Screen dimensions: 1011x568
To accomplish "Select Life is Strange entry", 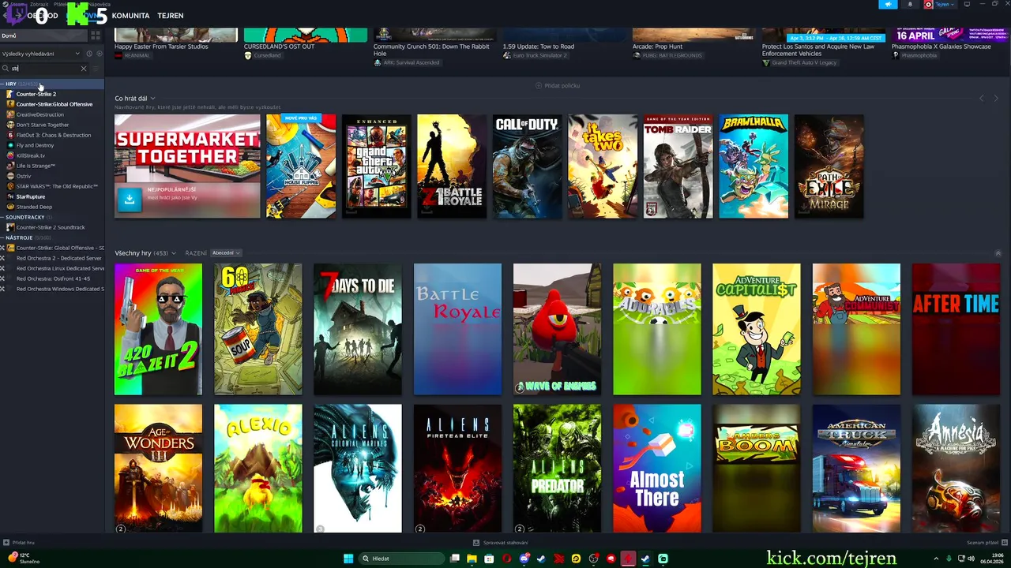I will (x=52, y=166).
